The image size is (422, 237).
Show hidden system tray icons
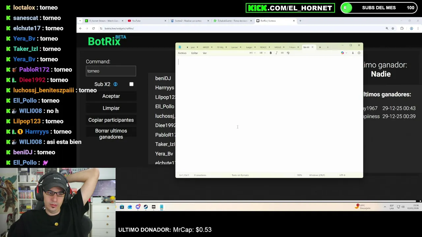[385, 207]
